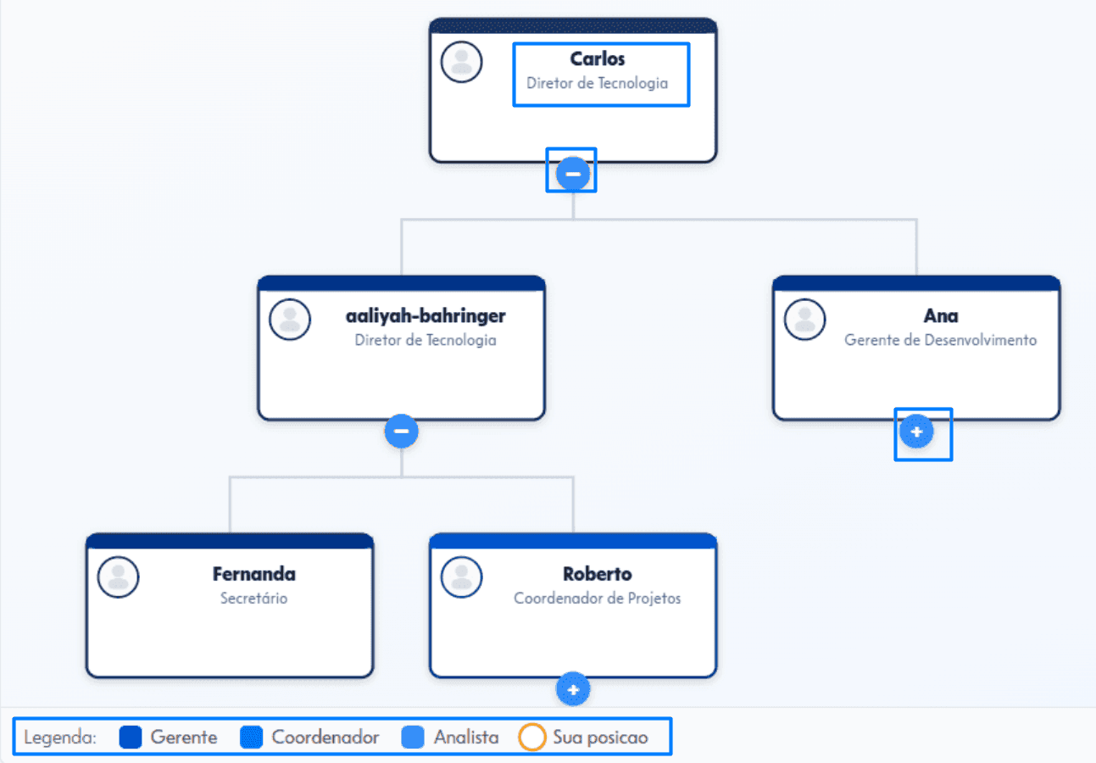Click Fernanda's profile avatar
The width and height of the screenshot is (1096, 763).
tap(119, 577)
